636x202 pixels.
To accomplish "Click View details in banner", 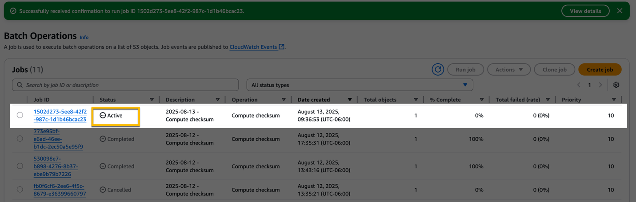I will [585, 11].
